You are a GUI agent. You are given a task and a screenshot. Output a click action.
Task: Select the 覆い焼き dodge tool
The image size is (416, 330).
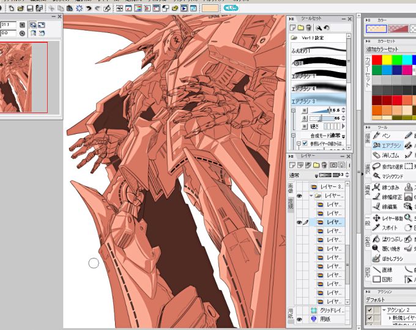[x=387, y=249]
